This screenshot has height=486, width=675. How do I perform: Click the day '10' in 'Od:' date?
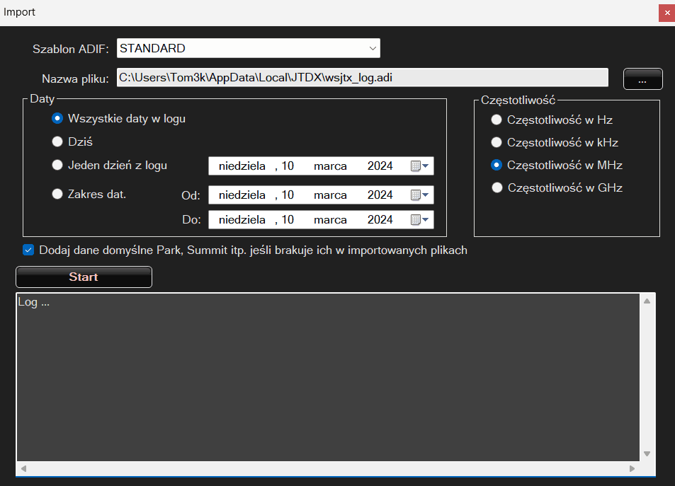tap(288, 195)
